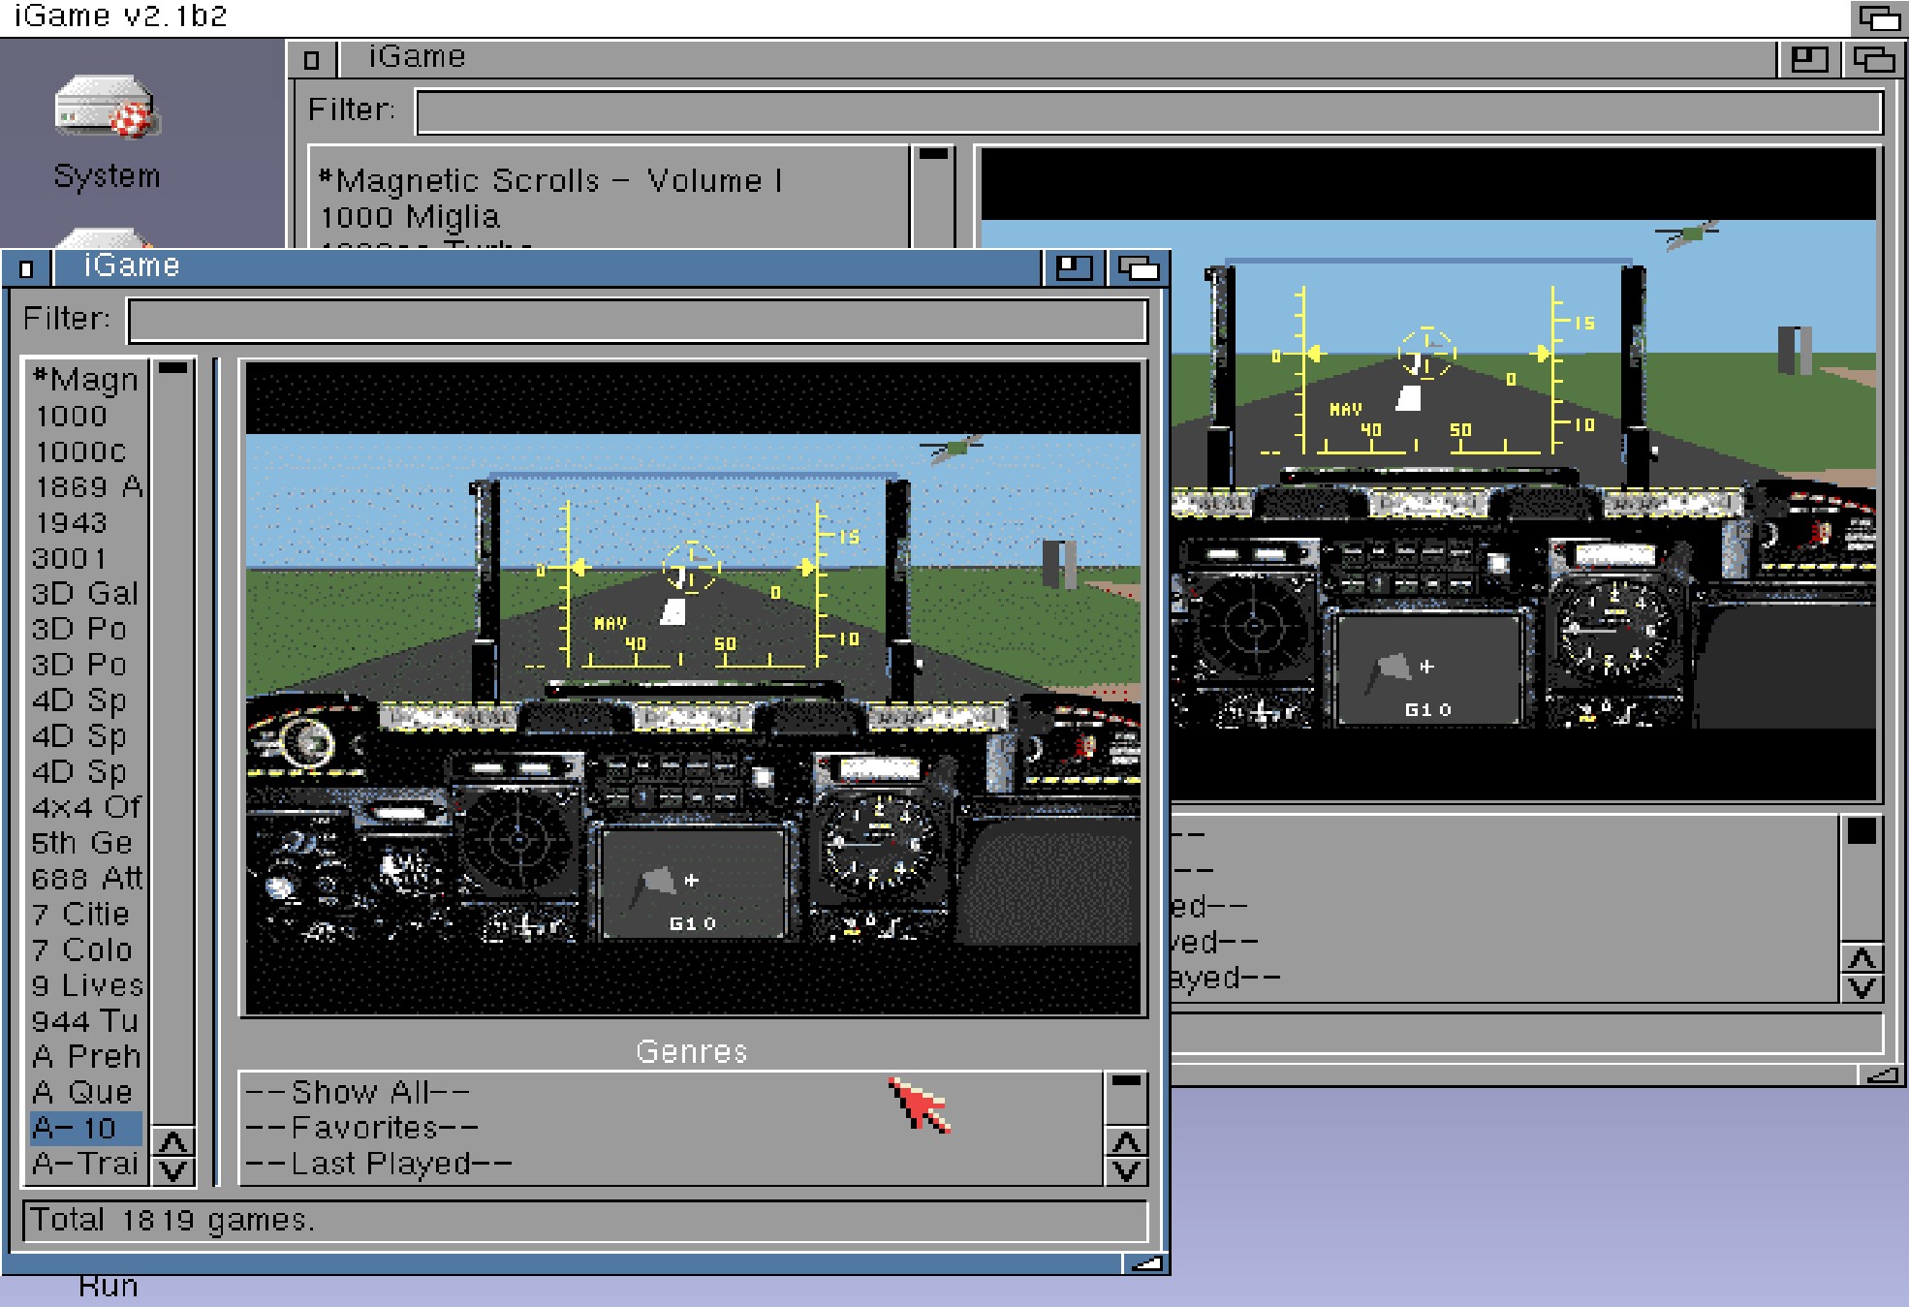This screenshot has height=1307, width=1909.
Task: Select '944 Tu' entry in front game list
Action: (86, 1021)
